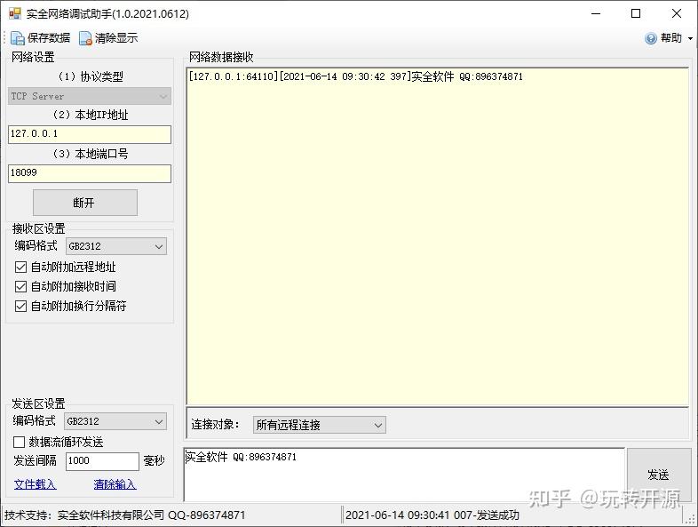
Task: Click the 发送间隔 field showing 1000
Action: pyautogui.click(x=102, y=461)
